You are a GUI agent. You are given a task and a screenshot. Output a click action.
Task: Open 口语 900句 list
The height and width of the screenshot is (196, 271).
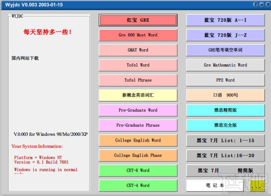pos(225,95)
